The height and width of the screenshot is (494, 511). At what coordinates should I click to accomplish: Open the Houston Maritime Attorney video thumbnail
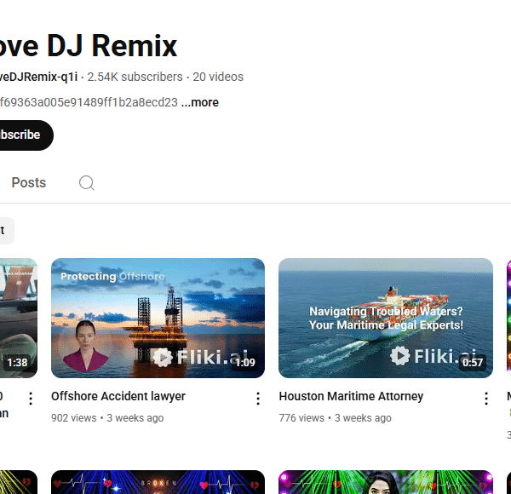tap(386, 318)
